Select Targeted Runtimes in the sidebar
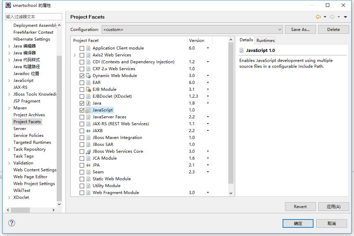The height and width of the screenshot is (236, 354). pos(32,142)
